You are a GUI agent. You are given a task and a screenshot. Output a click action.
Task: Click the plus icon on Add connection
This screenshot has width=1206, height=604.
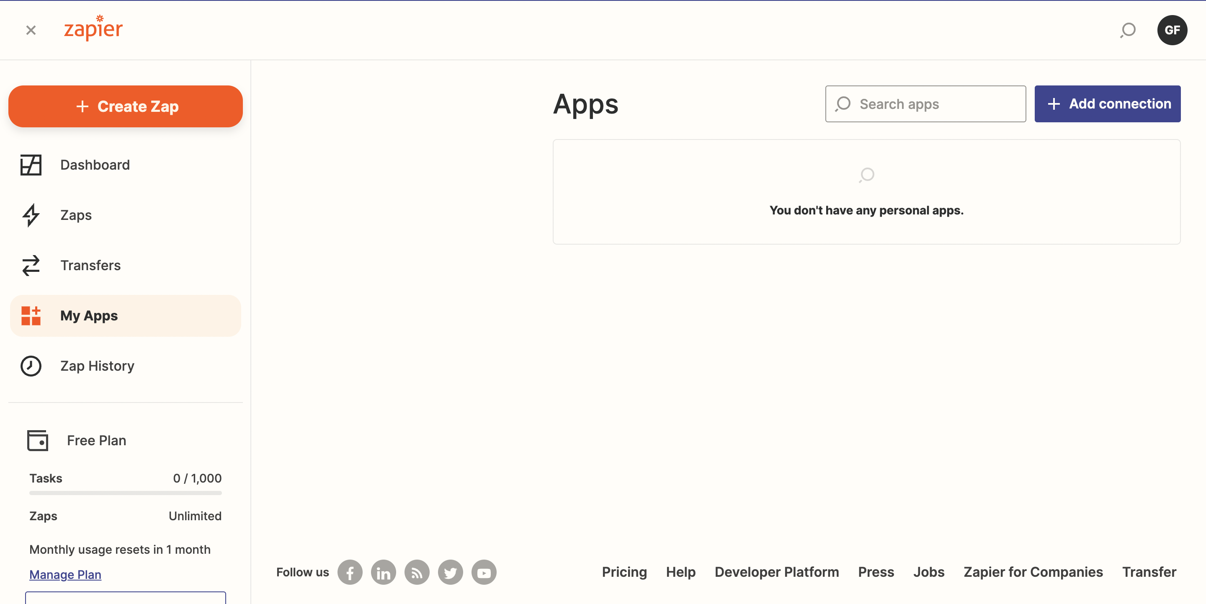point(1054,104)
